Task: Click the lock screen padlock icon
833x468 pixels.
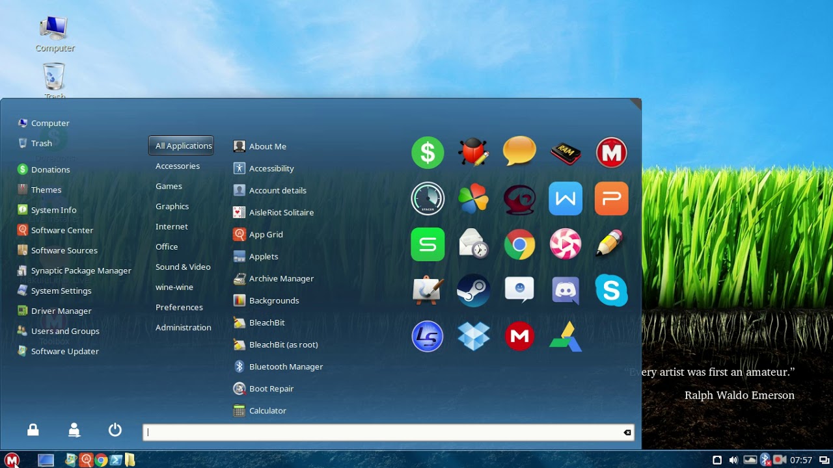Action: pyautogui.click(x=33, y=430)
